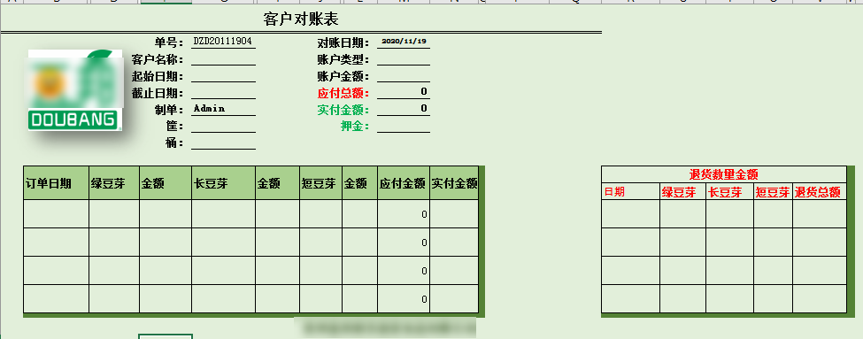The image size is (863, 339).
Task: Click the blank 桶 quantity field
Action: pos(223,143)
